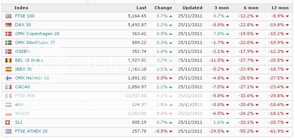Sort by the Last column header
The height and width of the screenshot is (140, 295).
pyautogui.click(x=142, y=8)
